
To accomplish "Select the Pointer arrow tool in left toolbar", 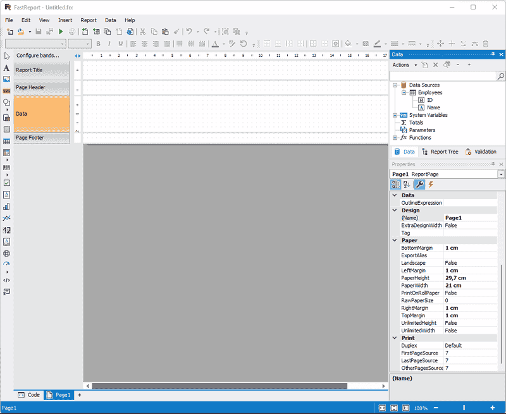I will click(x=7, y=56).
